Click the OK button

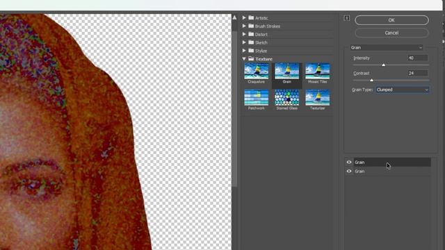[x=391, y=20]
